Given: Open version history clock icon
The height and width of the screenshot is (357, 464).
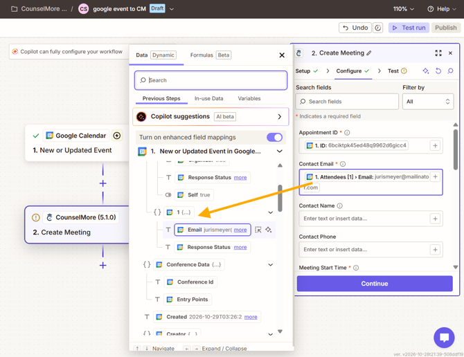Looking at the screenshot, I should 378,28.
